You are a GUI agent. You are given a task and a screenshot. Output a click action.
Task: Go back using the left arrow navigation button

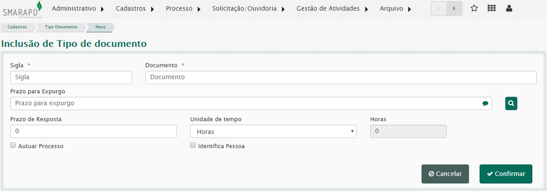(x=439, y=9)
